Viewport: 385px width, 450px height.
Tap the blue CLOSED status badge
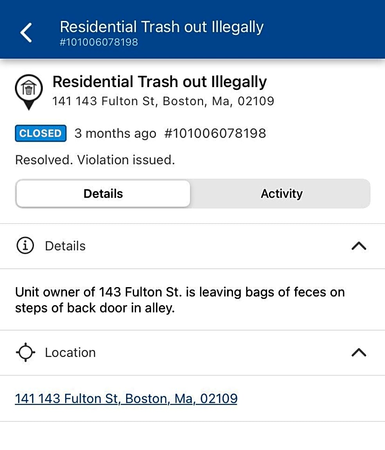41,133
